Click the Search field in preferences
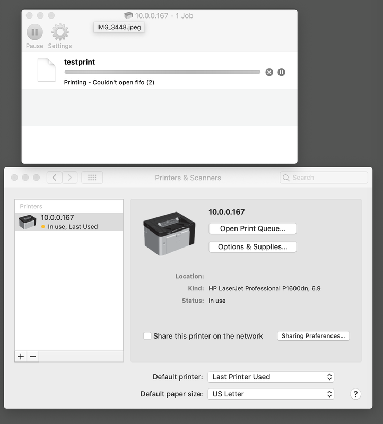Viewport: 383px width, 424px height. pyautogui.click(x=324, y=178)
